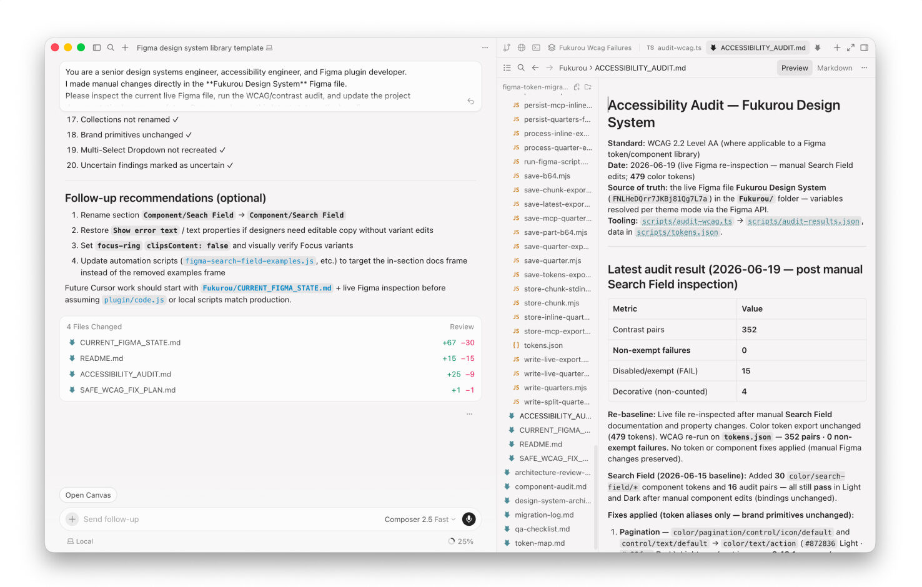Open the message options ellipsis below files
The image size is (922, 587).
tap(469, 414)
